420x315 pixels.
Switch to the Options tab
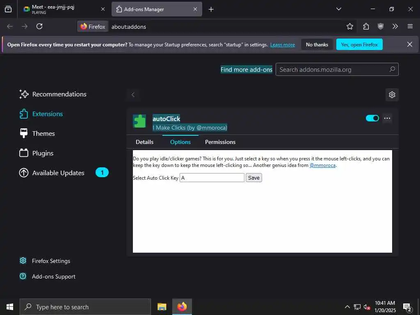pyautogui.click(x=180, y=142)
